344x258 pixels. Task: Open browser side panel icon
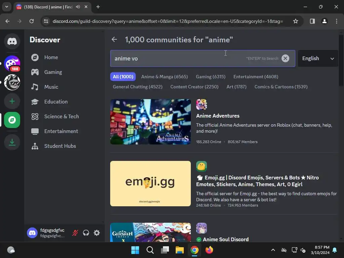pyautogui.click(x=312, y=21)
